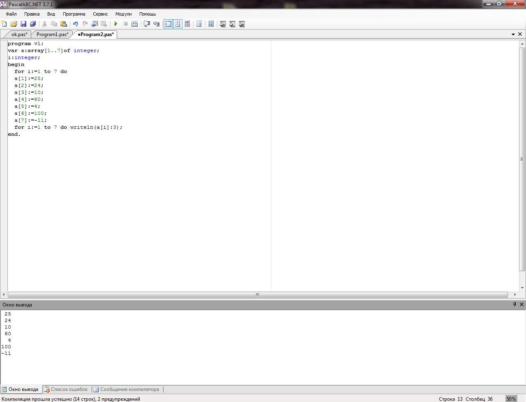The width and height of the screenshot is (526, 402).
Task: Run the program with green arrow
Action: click(x=116, y=24)
